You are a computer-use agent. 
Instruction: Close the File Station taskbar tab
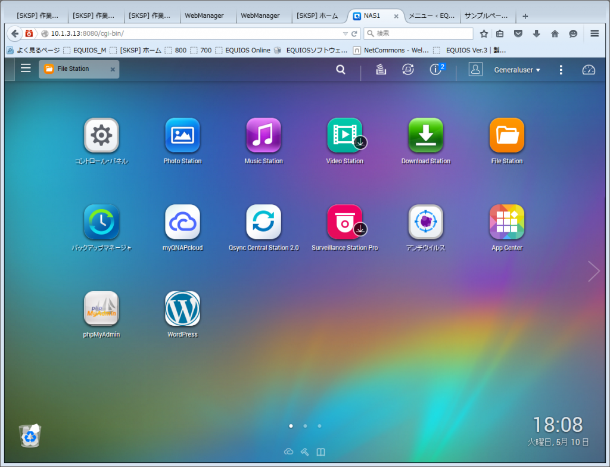113,69
